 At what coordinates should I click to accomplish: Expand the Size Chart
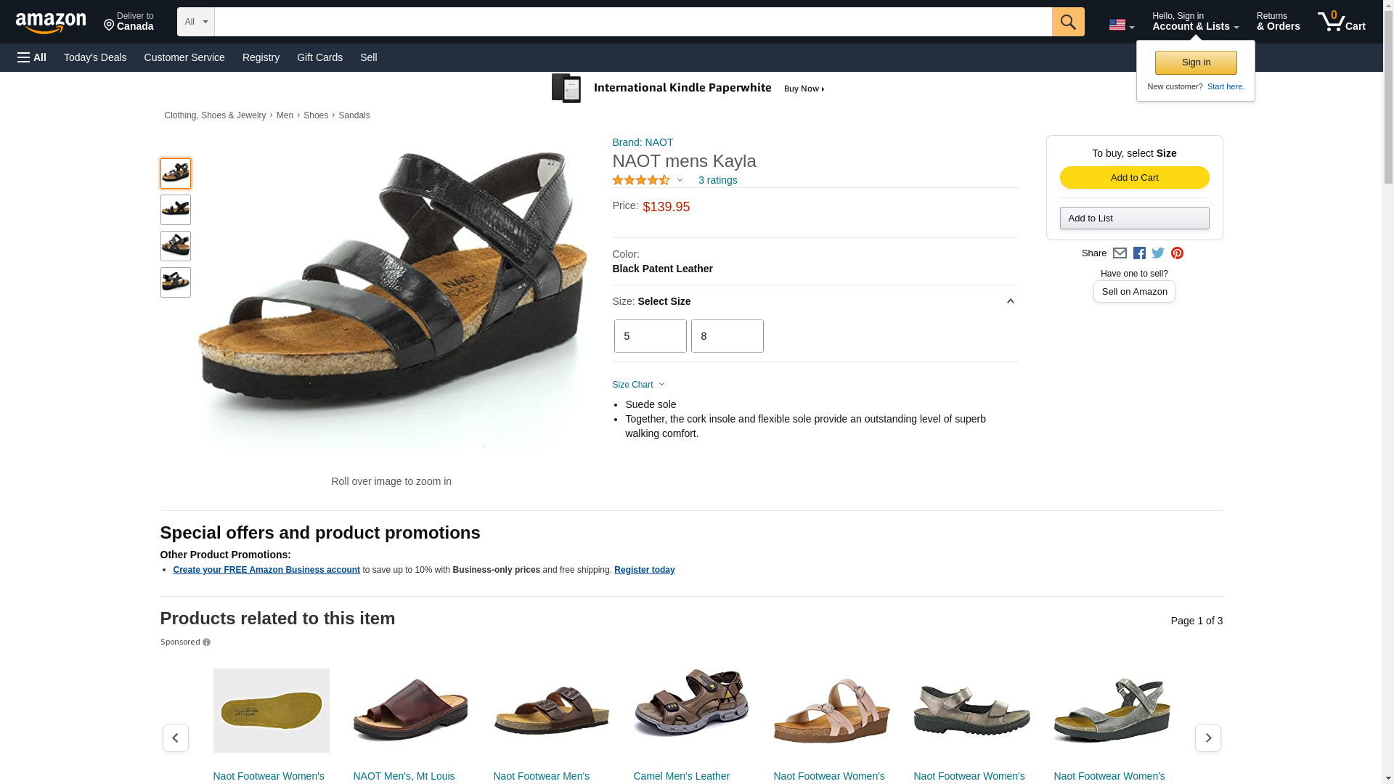[x=638, y=385]
